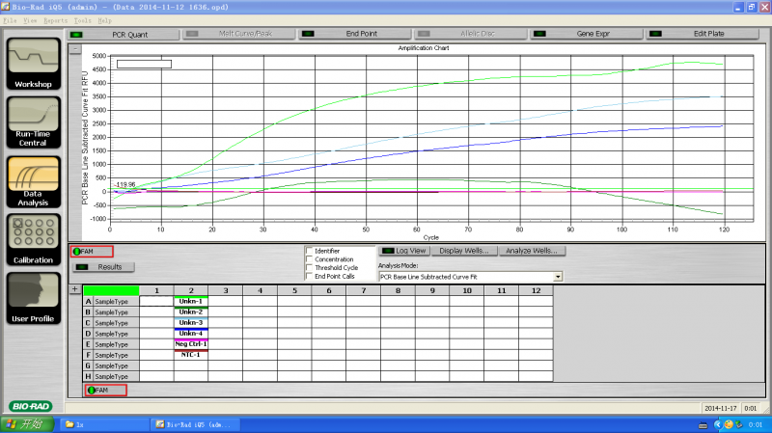The height and width of the screenshot is (433, 772).
Task: Select plate column 2 header
Action: click(x=191, y=291)
